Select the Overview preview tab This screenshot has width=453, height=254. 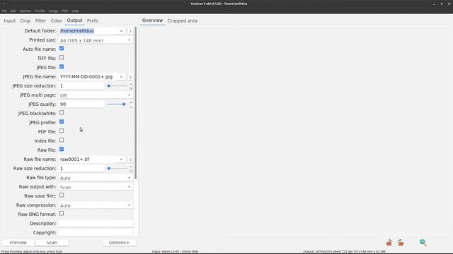coord(152,20)
